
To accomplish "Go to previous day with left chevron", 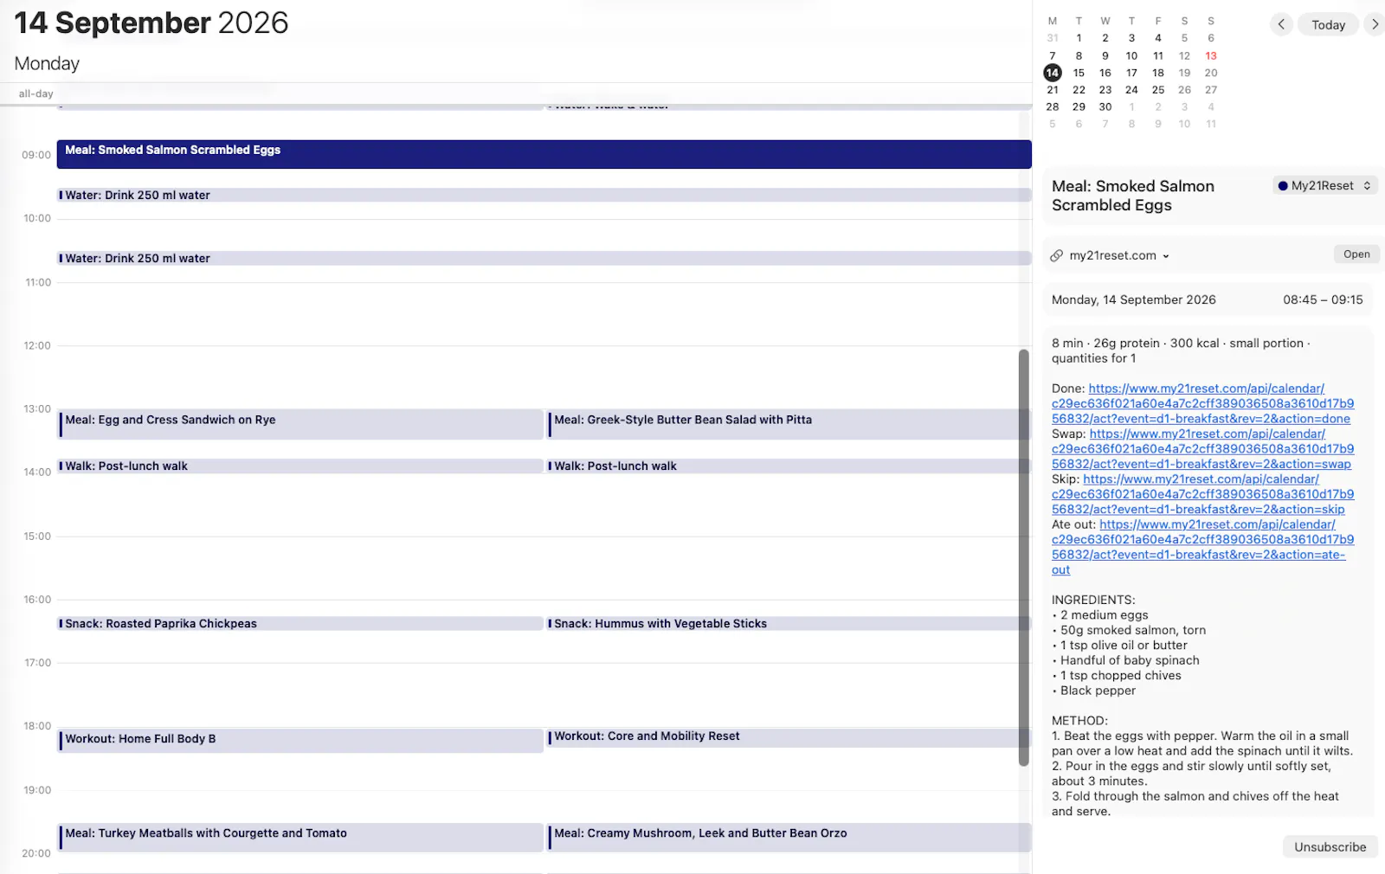I will (x=1281, y=24).
